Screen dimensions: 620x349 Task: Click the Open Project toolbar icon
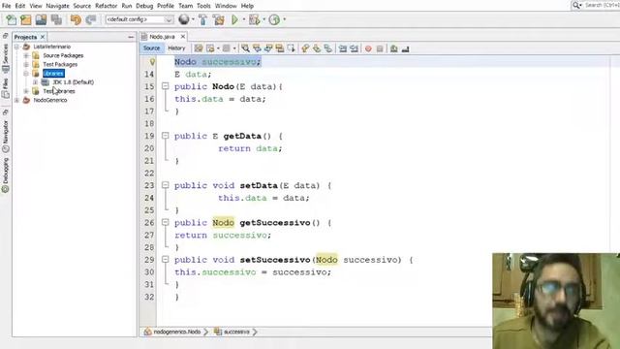pos(41,19)
